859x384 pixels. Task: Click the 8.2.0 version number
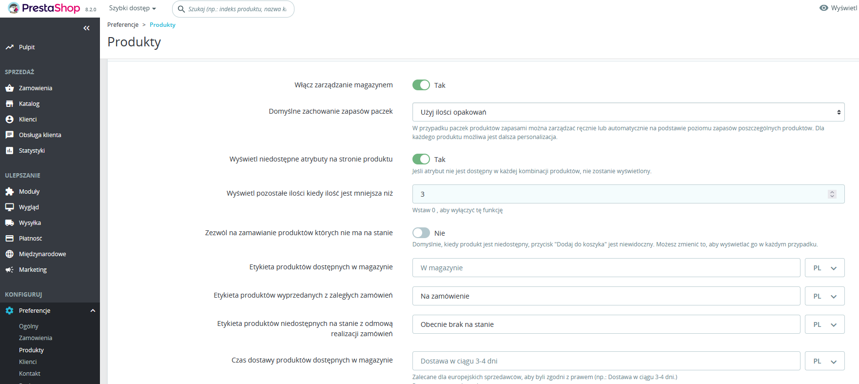click(x=91, y=10)
